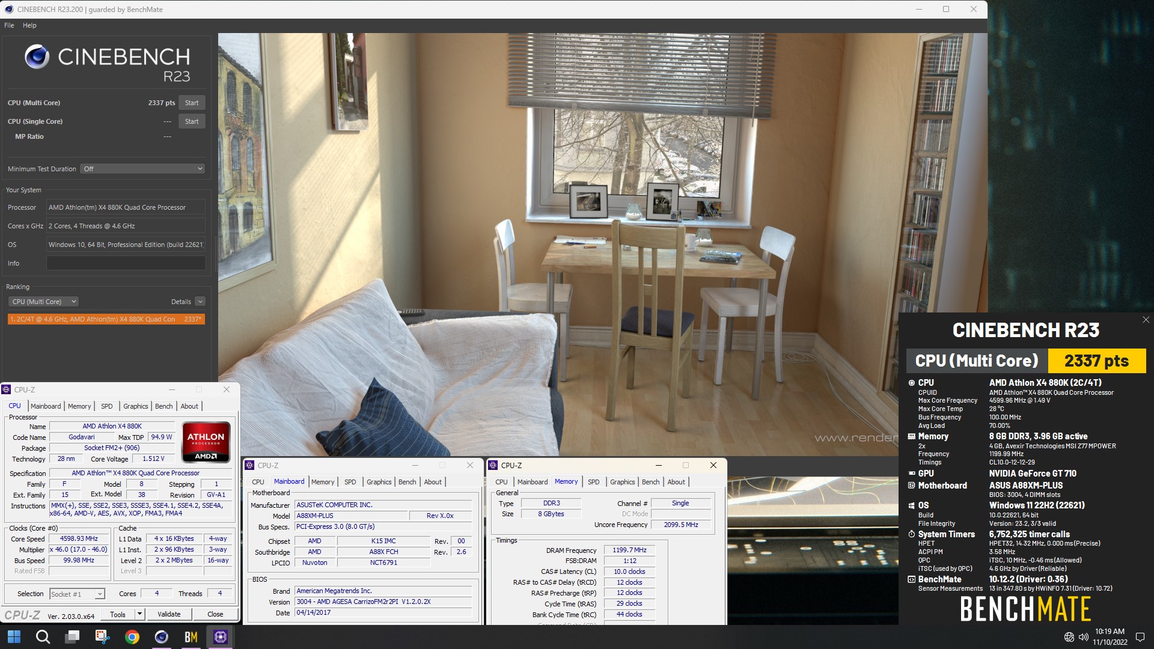
Task: Open Cinebench File menu
Action: point(9,25)
